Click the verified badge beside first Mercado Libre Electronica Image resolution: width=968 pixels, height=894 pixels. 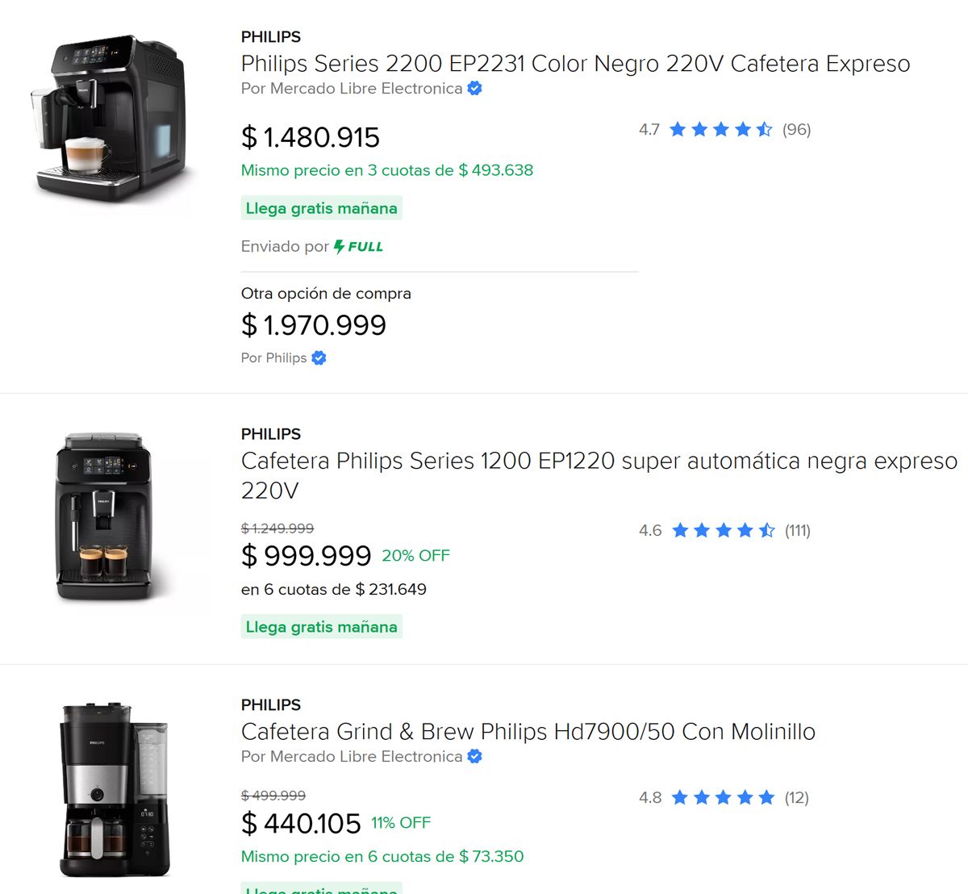click(x=475, y=89)
